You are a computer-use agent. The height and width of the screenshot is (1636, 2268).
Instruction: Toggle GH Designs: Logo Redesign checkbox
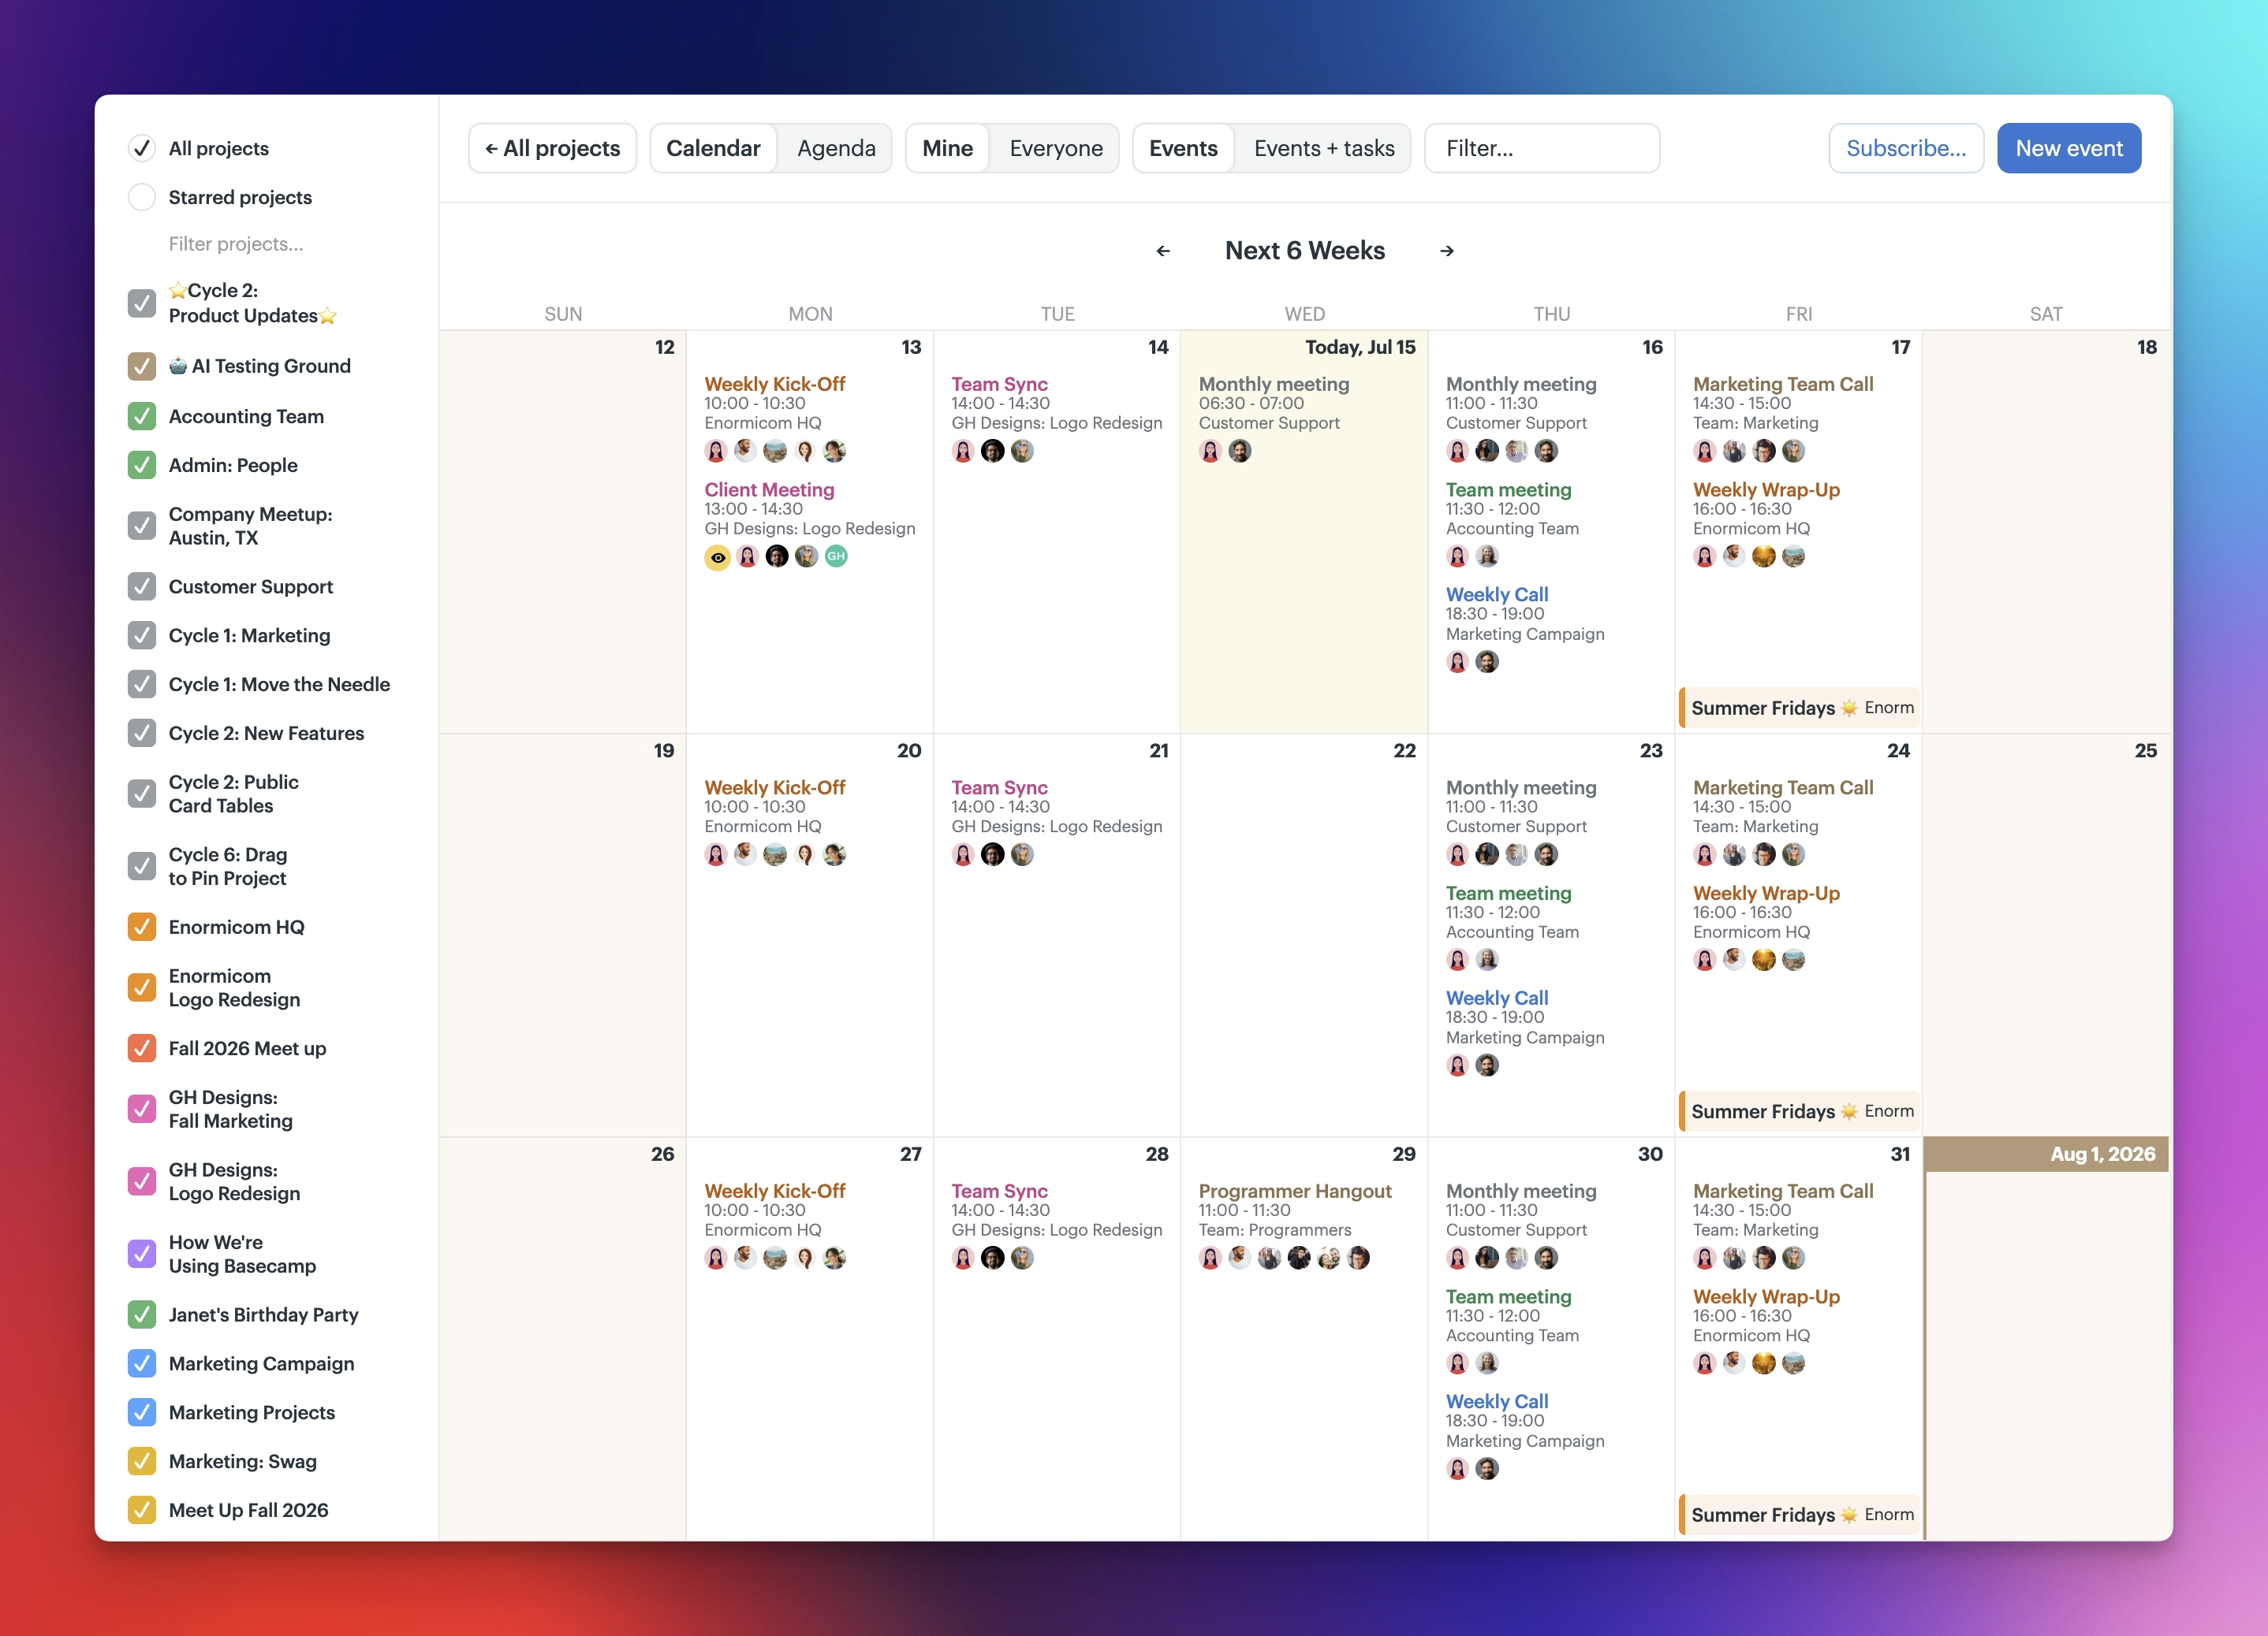(142, 1181)
